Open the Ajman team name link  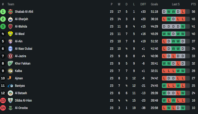tap(19, 78)
